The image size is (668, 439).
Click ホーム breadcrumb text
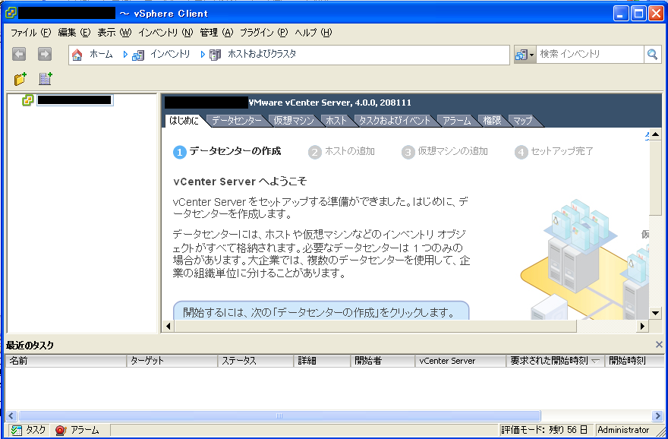(x=101, y=54)
